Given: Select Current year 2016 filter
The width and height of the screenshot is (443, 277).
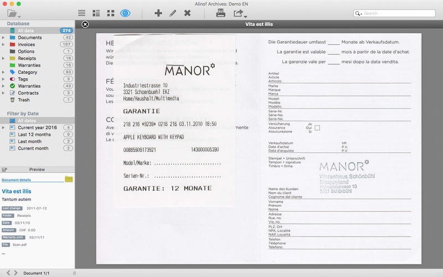Looking at the screenshot, I should coord(37,127).
